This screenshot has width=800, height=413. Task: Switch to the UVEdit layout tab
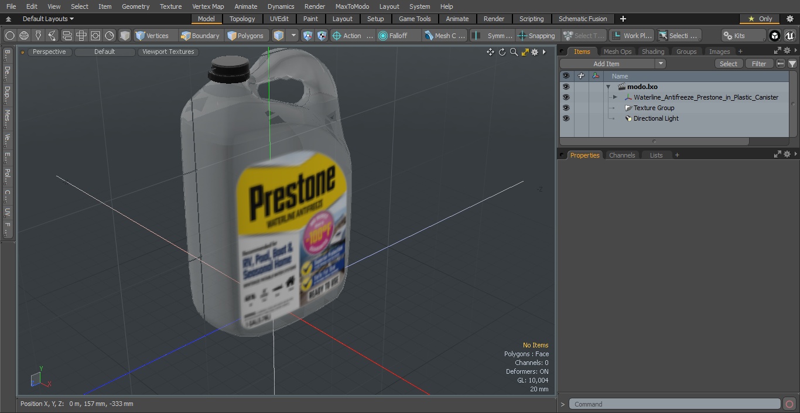click(x=279, y=19)
